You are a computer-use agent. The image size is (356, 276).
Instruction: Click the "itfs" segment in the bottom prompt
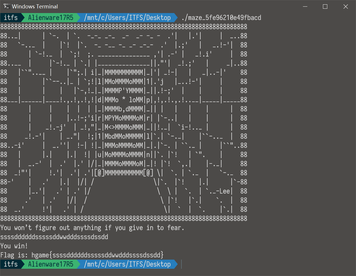(x=11, y=264)
